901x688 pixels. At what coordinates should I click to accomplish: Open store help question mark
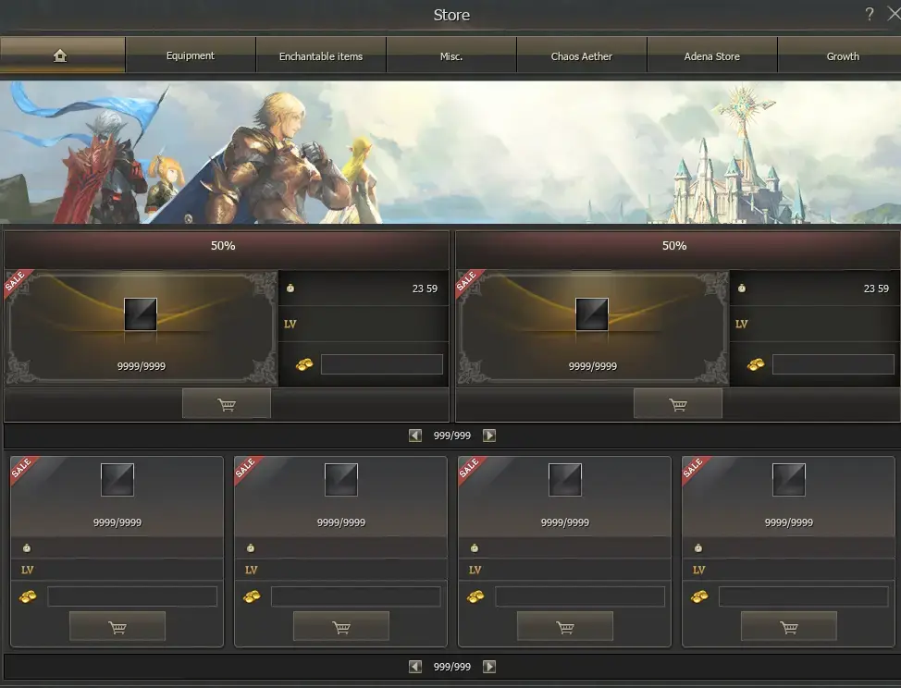point(870,14)
